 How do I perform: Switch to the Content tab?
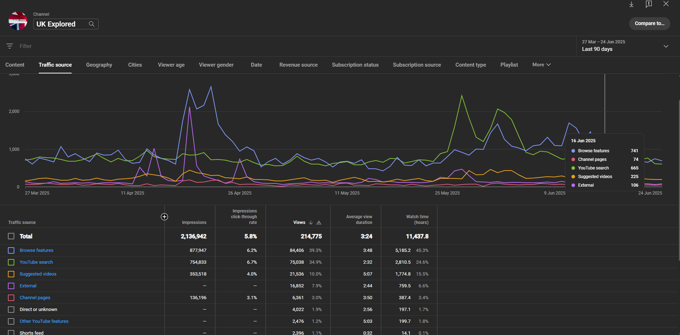pyautogui.click(x=15, y=65)
